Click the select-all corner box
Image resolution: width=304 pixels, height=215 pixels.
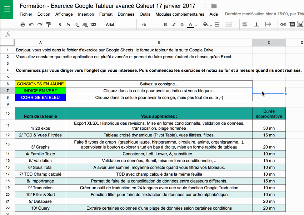pos(8,42)
